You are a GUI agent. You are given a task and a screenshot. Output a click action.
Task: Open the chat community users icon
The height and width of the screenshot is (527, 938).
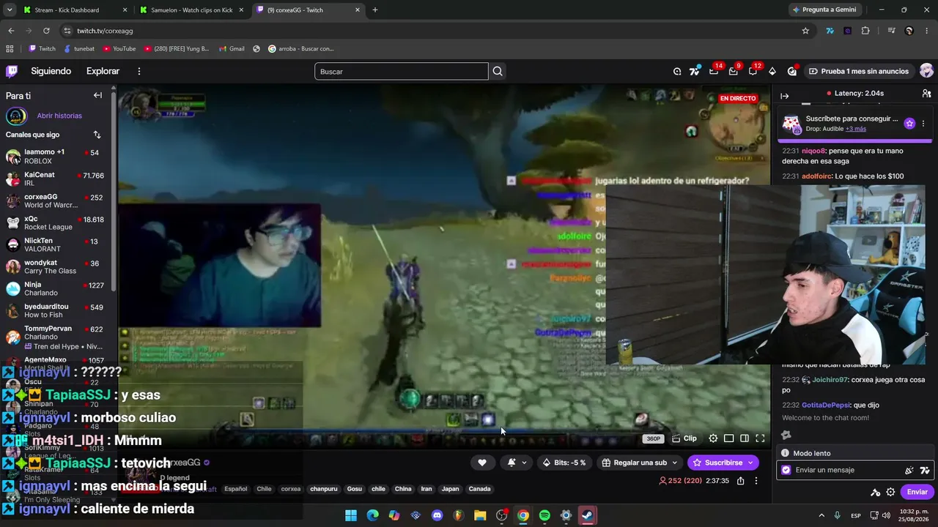pos(926,94)
